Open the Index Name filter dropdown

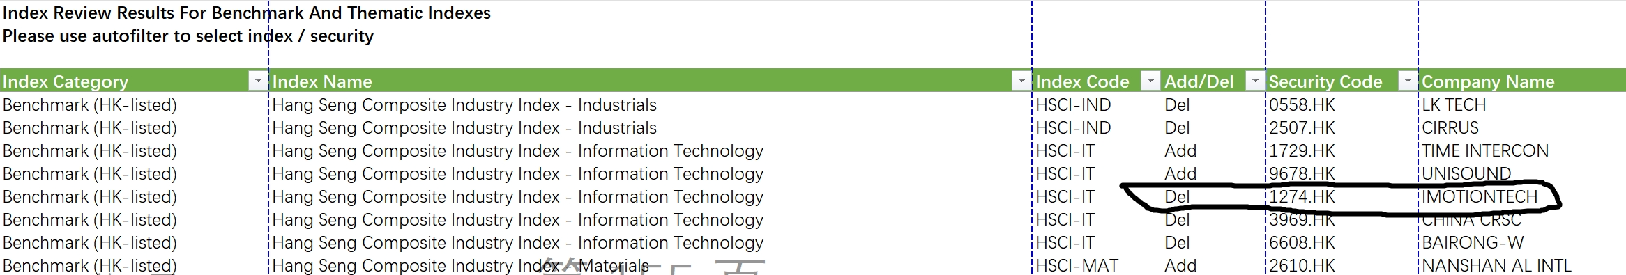1021,81
